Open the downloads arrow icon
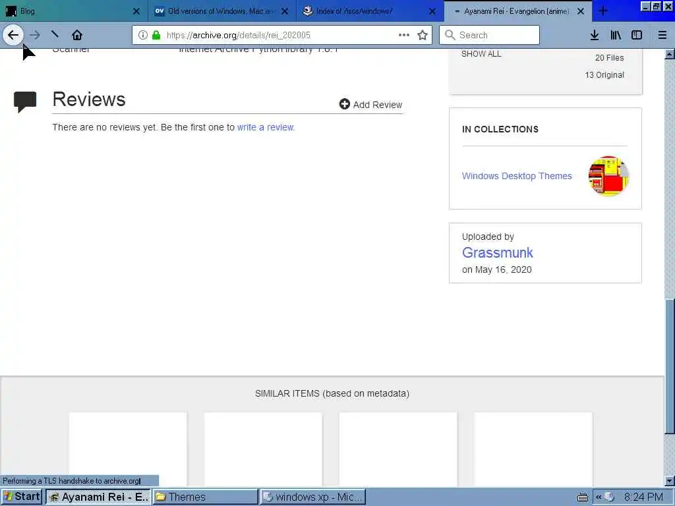 (595, 35)
